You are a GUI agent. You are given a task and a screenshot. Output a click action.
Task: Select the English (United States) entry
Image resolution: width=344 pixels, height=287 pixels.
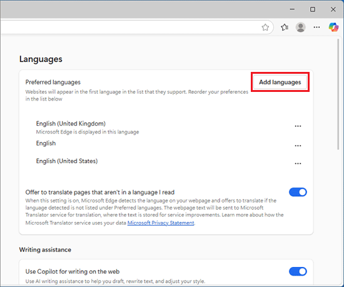click(67, 161)
